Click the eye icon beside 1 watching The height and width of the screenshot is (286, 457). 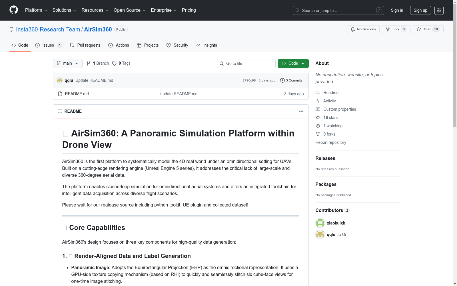[318, 126]
